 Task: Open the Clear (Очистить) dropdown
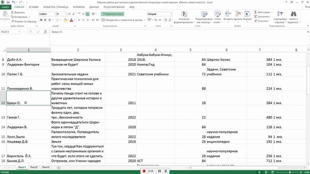click(x=262, y=21)
